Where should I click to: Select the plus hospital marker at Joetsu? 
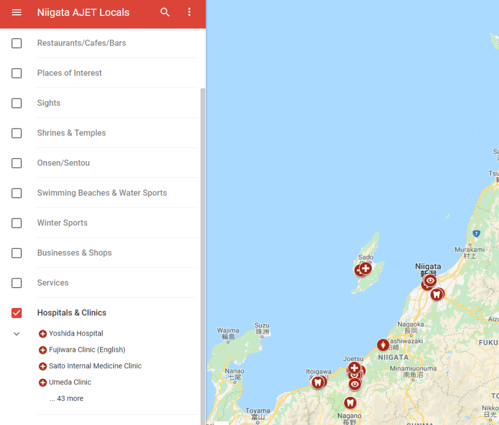354,368
